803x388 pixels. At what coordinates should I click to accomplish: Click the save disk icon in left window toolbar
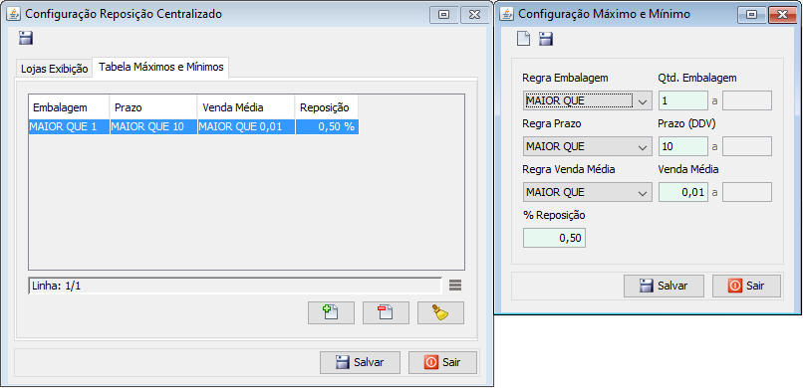[26, 38]
